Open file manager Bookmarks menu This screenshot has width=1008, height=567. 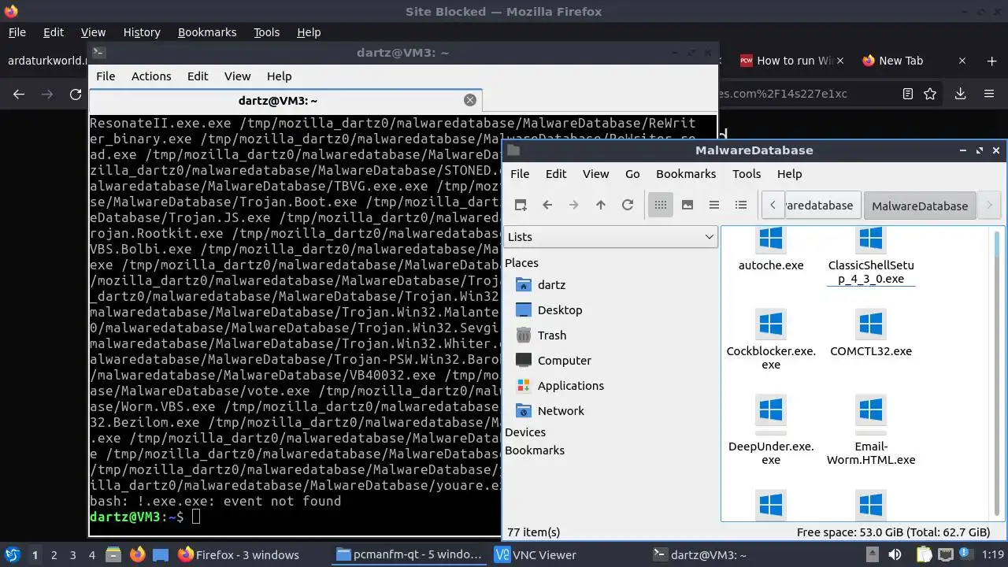point(686,174)
